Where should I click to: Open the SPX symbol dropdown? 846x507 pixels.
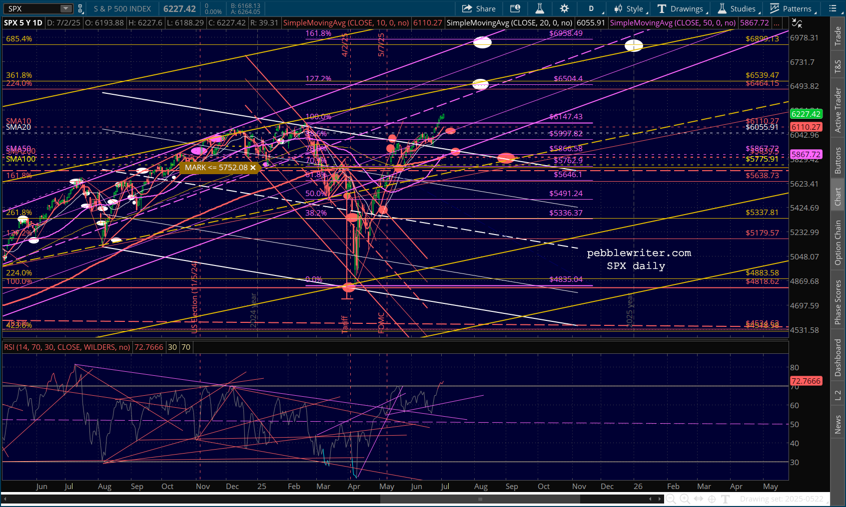pos(65,8)
